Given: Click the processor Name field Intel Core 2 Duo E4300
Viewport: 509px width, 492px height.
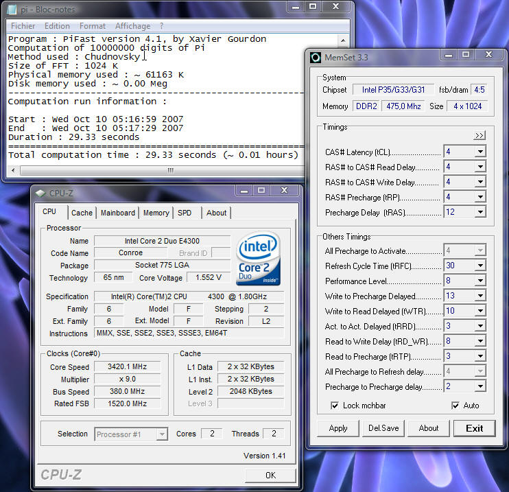Looking at the screenshot, I should [x=162, y=241].
